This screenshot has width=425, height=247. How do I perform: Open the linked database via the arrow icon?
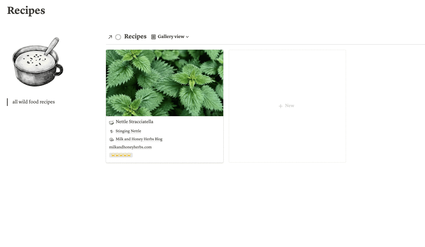(x=110, y=37)
